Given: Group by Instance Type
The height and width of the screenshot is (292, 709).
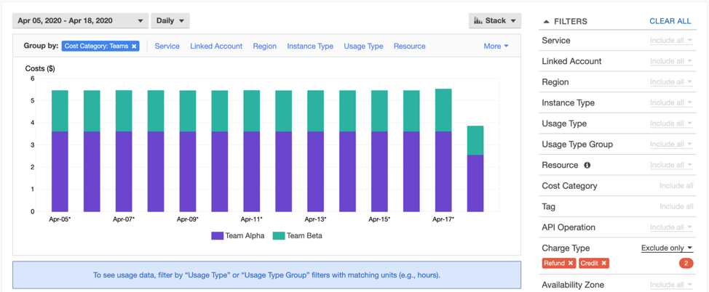Looking at the screenshot, I should point(310,46).
